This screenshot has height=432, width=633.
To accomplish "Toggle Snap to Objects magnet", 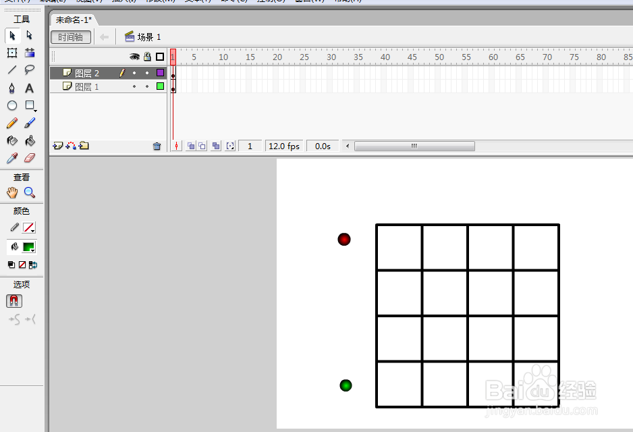I will pyautogui.click(x=13, y=301).
